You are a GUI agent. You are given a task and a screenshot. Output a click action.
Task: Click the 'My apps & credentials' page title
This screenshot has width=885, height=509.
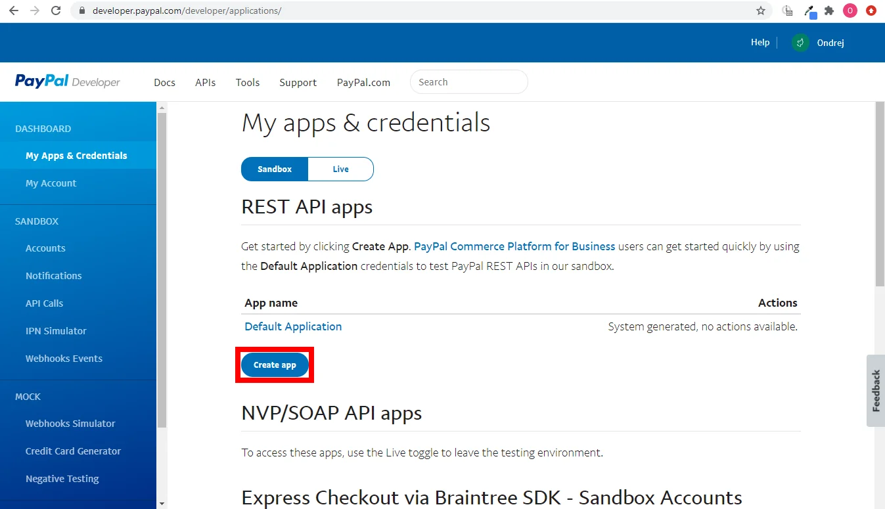[366, 123]
